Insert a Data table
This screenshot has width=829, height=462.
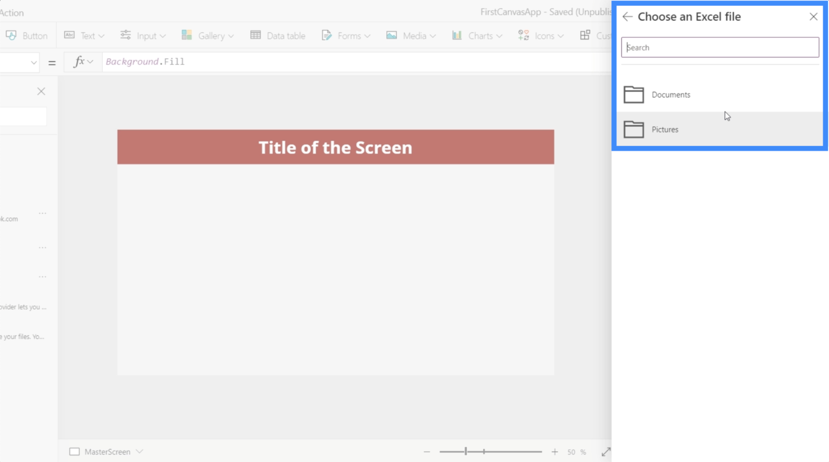pos(278,36)
